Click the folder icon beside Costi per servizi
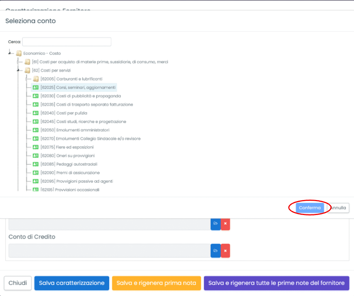This screenshot has width=354, height=296. pos(27,70)
